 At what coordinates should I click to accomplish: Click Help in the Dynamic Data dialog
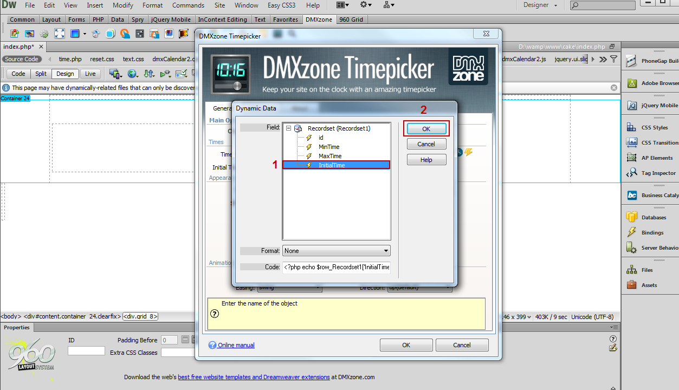point(426,160)
